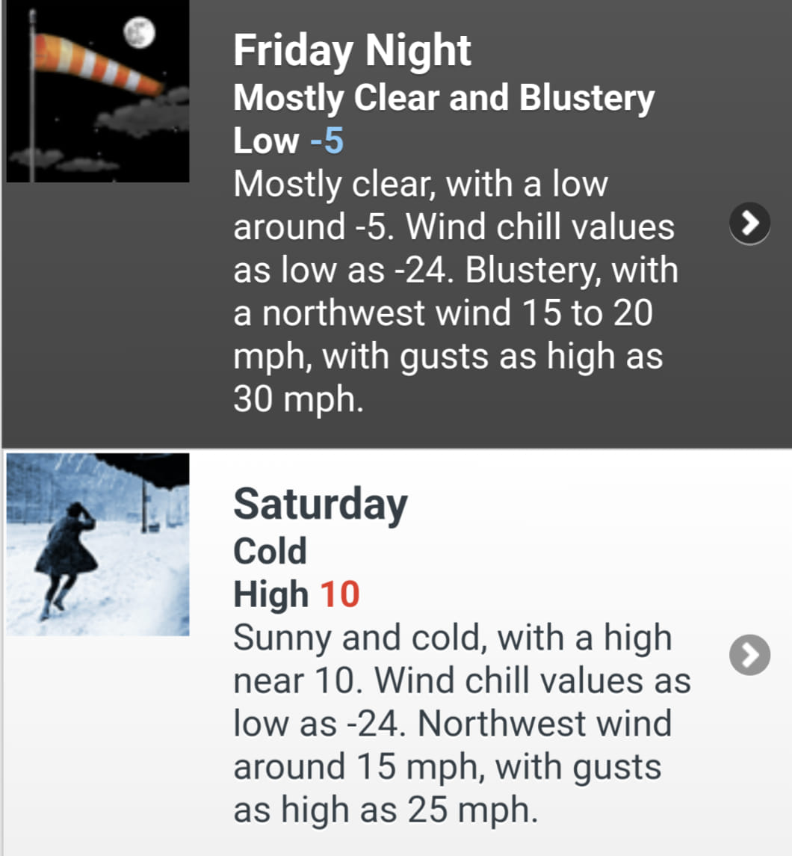Click the Cold condition label under Saturday
Screen dimensions: 792x856
270,551
